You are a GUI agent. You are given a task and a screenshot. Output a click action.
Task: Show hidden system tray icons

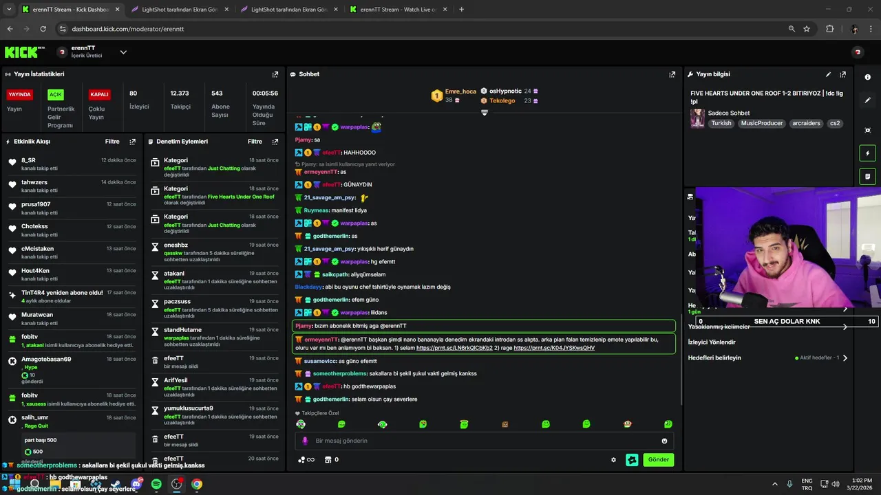click(774, 484)
